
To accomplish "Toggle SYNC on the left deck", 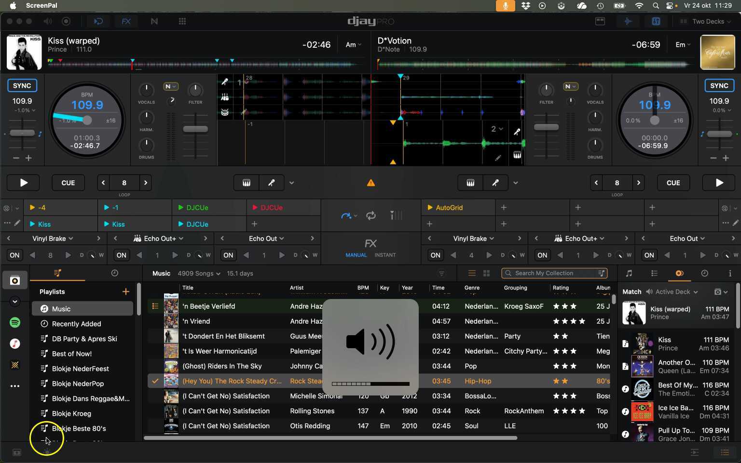I will pyautogui.click(x=22, y=85).
